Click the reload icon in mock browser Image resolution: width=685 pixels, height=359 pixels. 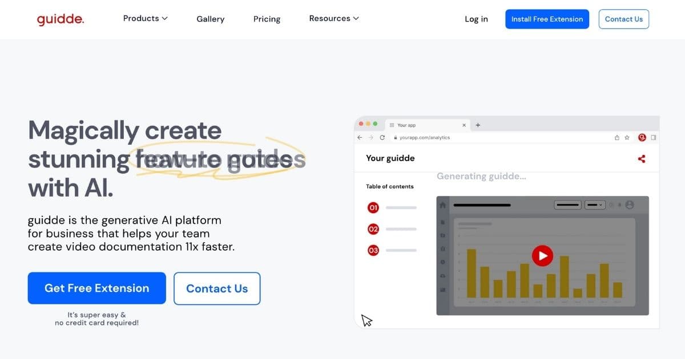tap(382, 137)
